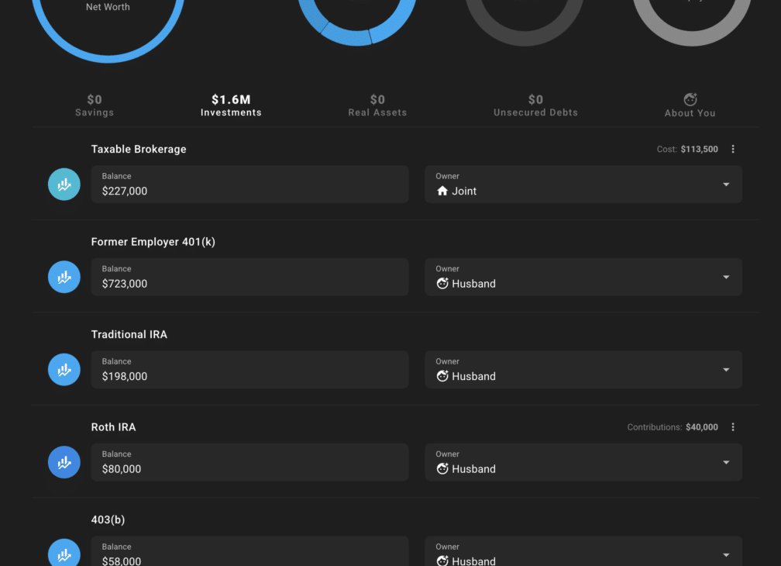
Task: Switch to the Savings tab
Action: 95,105
